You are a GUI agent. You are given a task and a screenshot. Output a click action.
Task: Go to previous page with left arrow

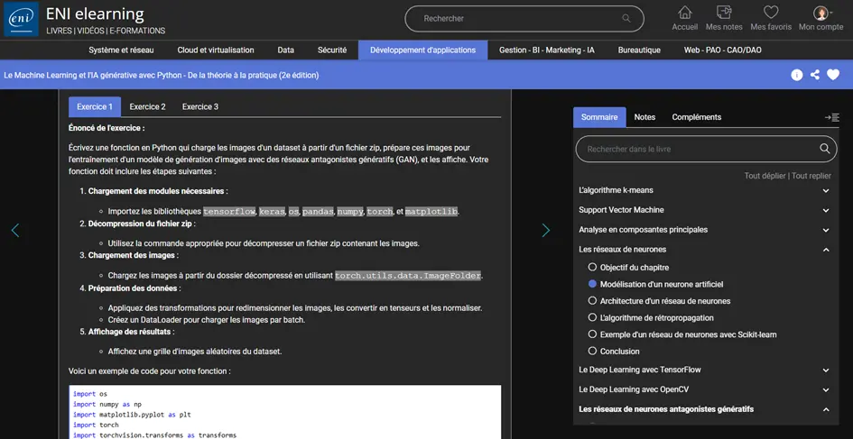(15, 231)
